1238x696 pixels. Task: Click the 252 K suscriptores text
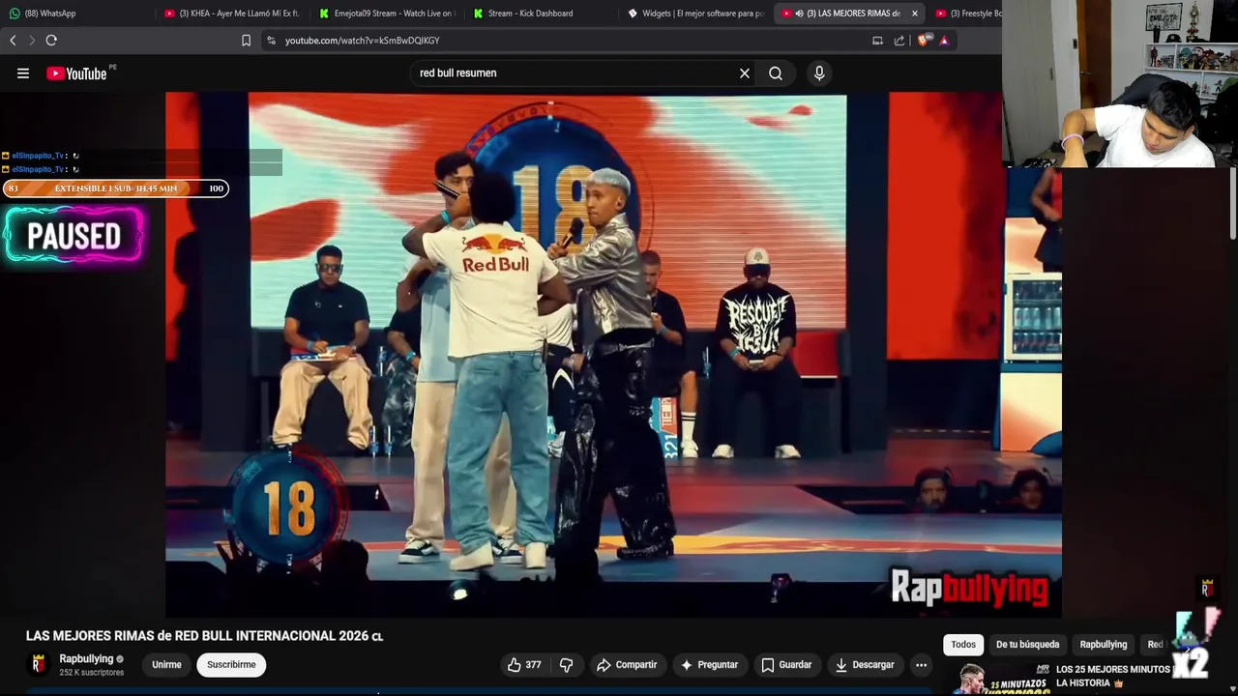point(91,673)
